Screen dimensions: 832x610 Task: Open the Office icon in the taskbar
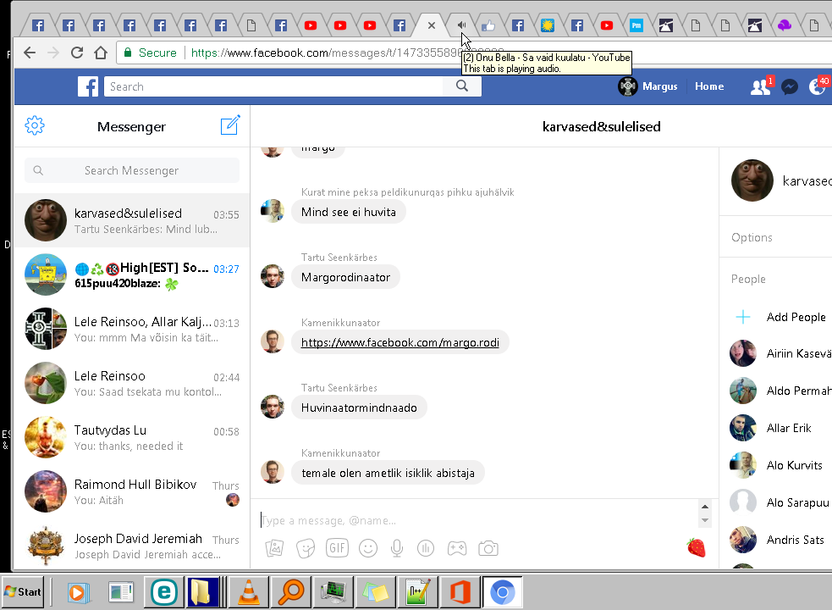460,592
